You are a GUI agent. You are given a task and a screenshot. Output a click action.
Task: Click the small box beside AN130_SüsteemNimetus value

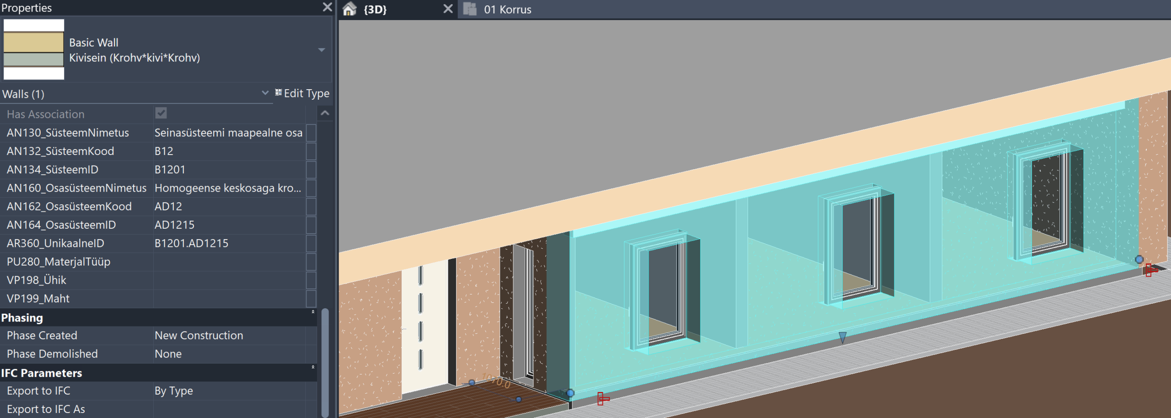click(x=311, y=133)
